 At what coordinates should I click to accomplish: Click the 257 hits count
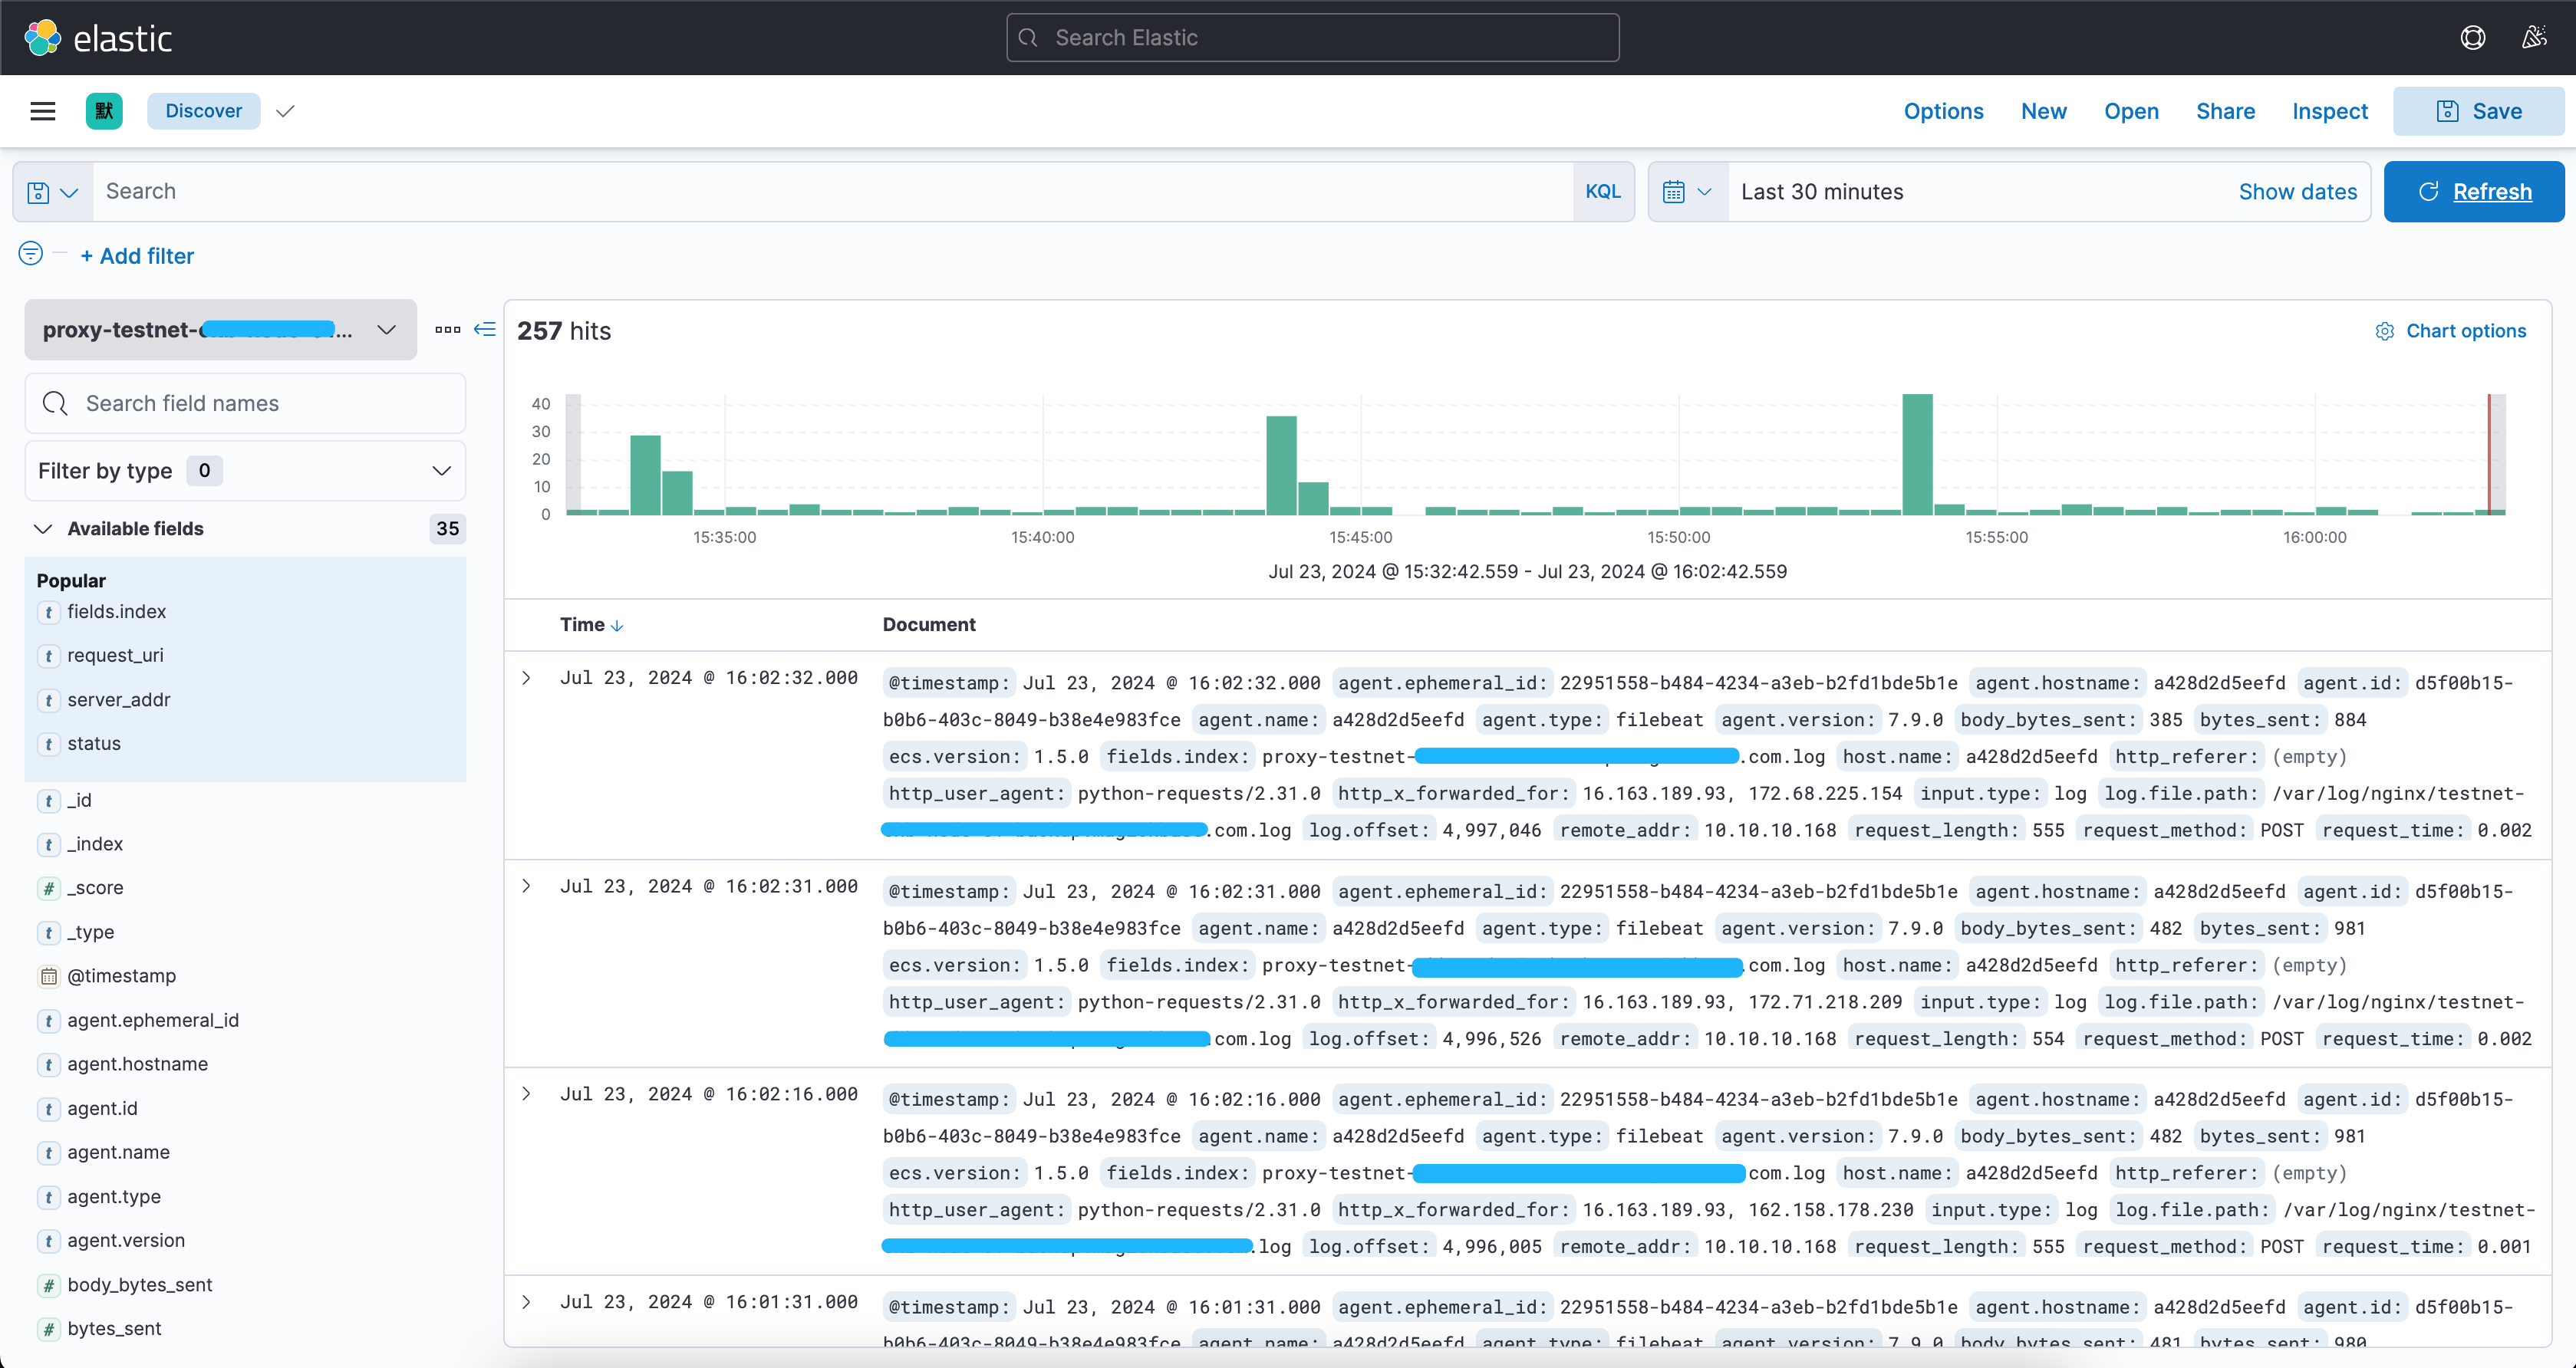click(x=564, y=330)
